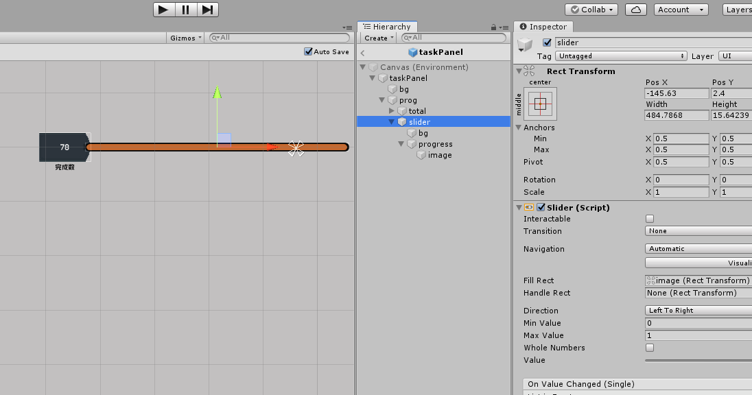Click the Pause button
This screenshot has width=752, height=395.
click(x=186, y=10)
